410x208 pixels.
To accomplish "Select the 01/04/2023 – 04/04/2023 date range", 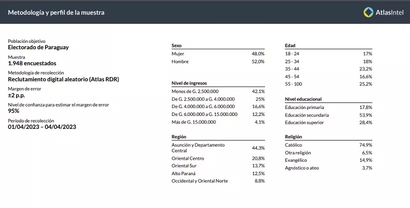I will 42,127.
